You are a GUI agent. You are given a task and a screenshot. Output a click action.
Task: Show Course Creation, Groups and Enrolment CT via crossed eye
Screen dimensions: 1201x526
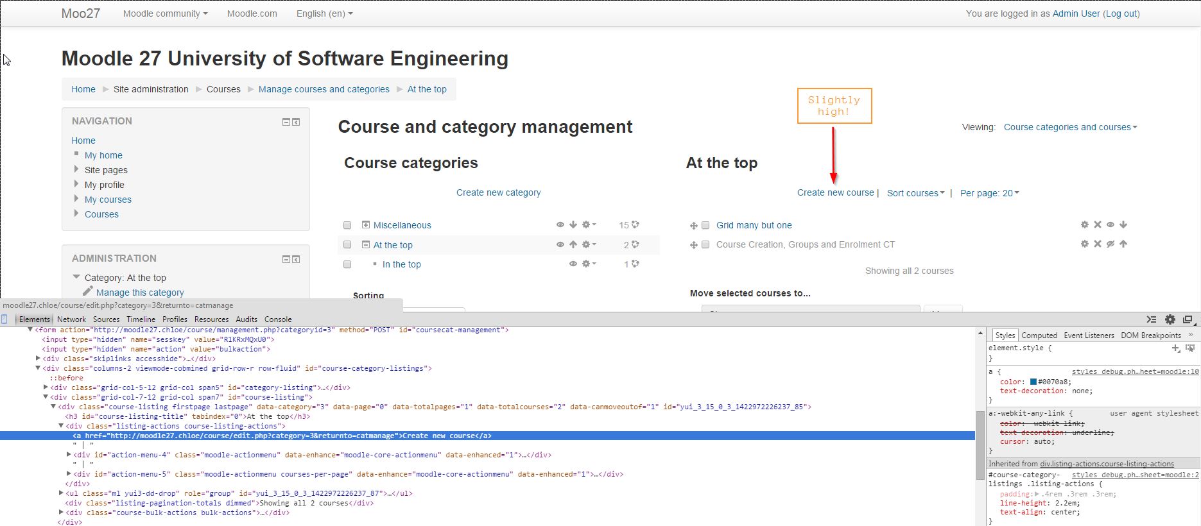pos(1110,244)
